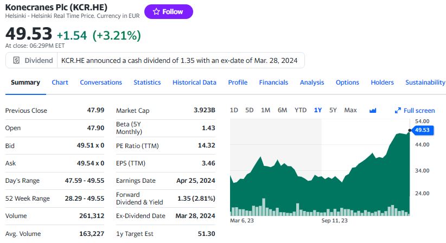
Task: Open the Conversations tab
Action: (101, 82)
